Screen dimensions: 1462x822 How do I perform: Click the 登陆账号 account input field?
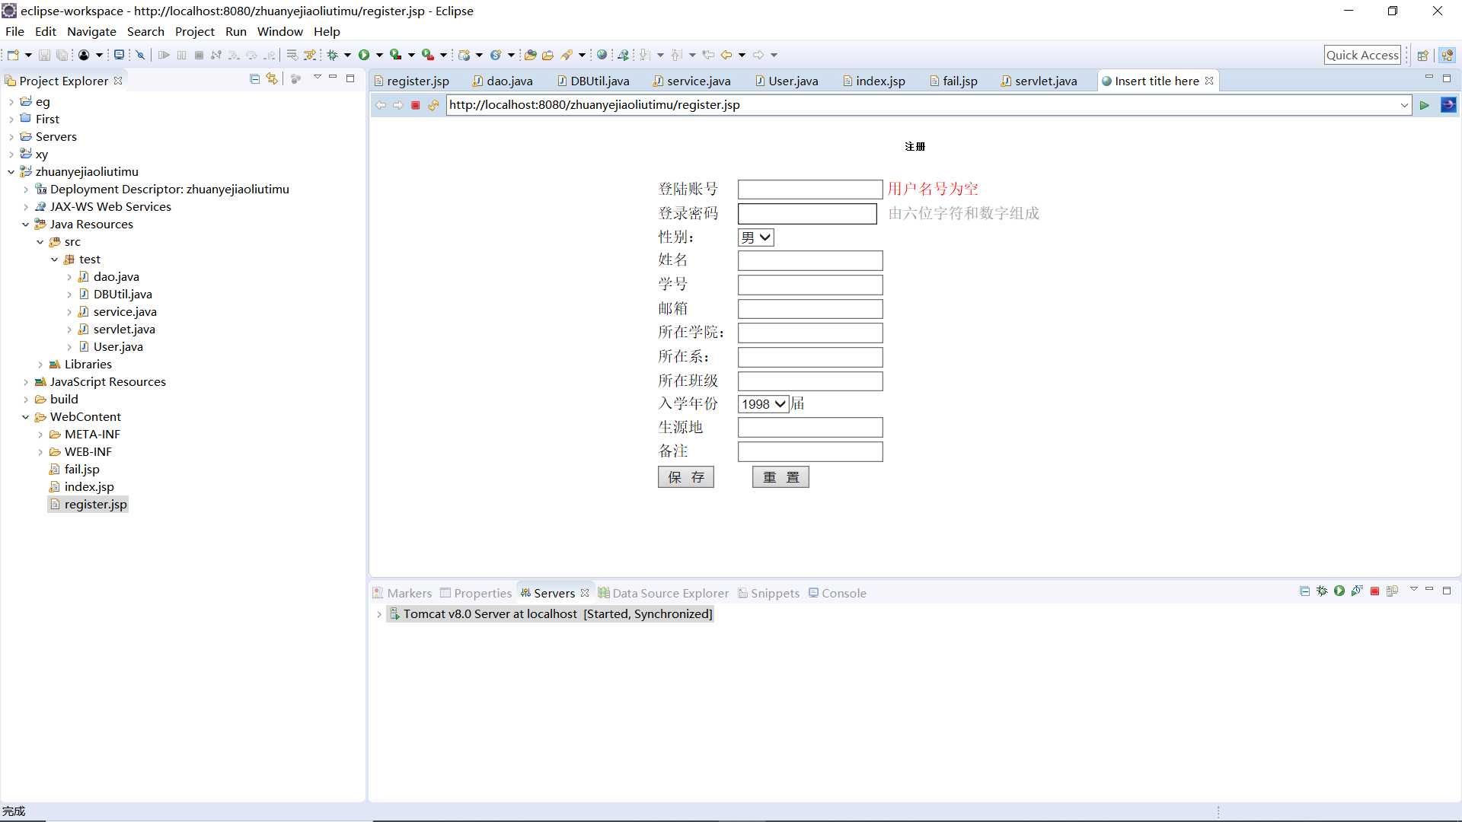[810, 190]
